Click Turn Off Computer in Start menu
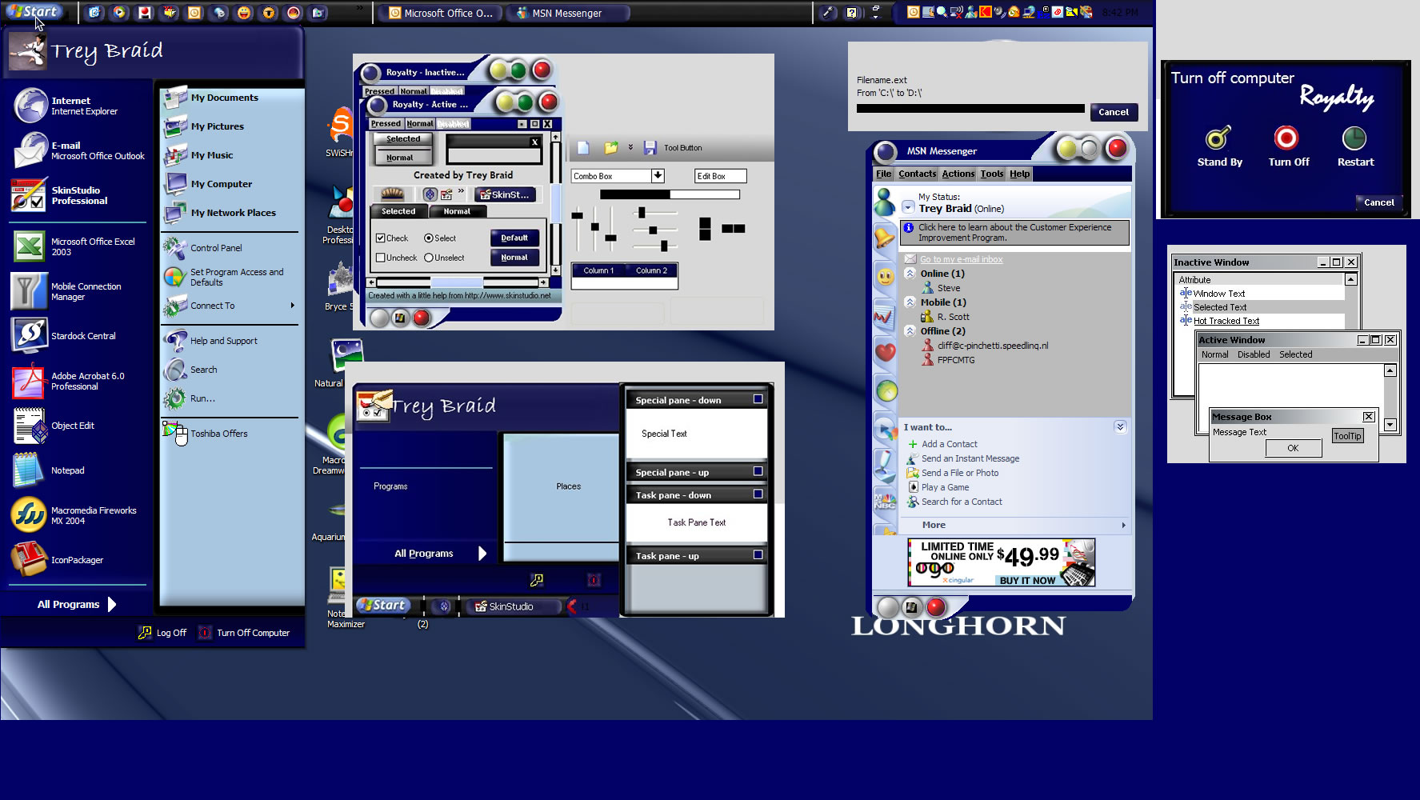This screenshot has height=800, width=1420. click(x=244, y=633)
